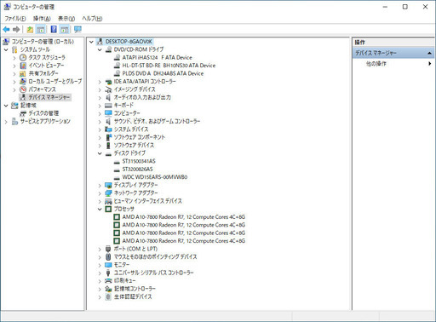Select the ST3200826AS disk drive

point(137,169)
